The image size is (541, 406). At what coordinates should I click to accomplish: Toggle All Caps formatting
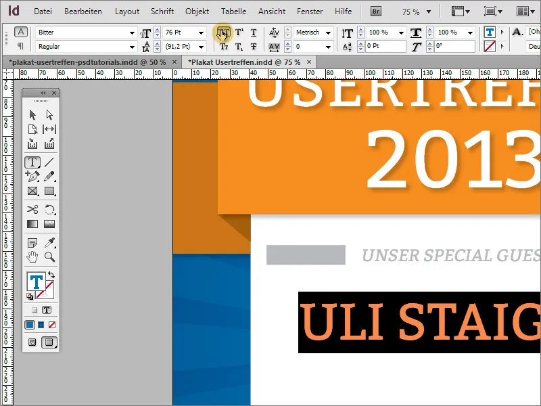pos(225,32)
